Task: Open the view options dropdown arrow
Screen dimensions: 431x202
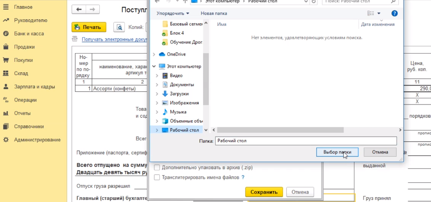Action: click(x=379, y=14)
